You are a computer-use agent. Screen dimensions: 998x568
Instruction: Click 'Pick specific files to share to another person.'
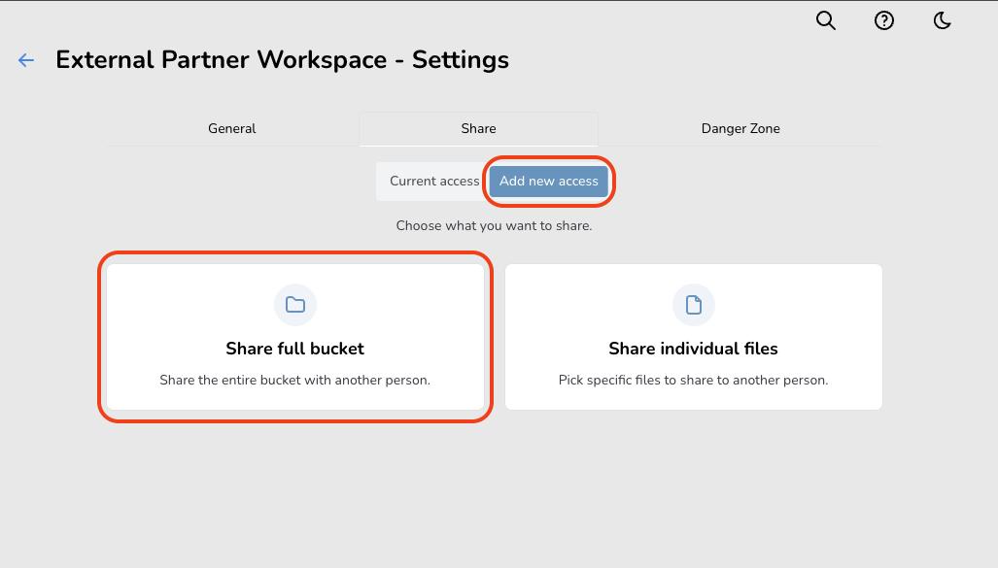pyautogui.click(x=694, y=381)
